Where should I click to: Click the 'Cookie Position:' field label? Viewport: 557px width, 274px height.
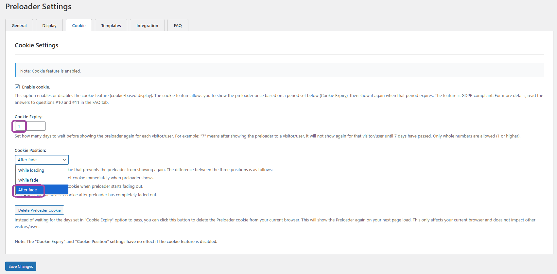coord(30,150)
